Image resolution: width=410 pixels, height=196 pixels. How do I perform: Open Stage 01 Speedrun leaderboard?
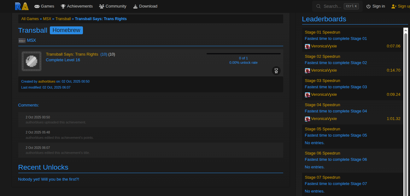pyautogui.click(x=322, y=32)
